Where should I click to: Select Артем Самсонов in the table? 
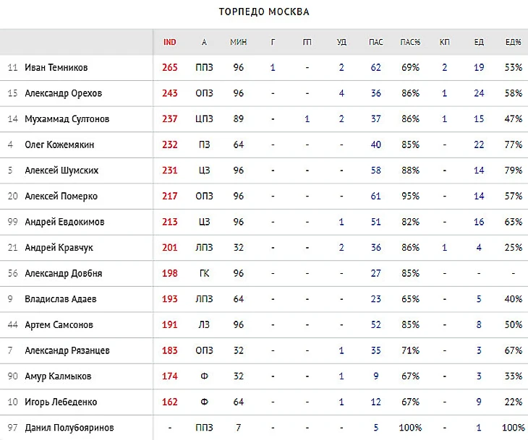[59, 325]
